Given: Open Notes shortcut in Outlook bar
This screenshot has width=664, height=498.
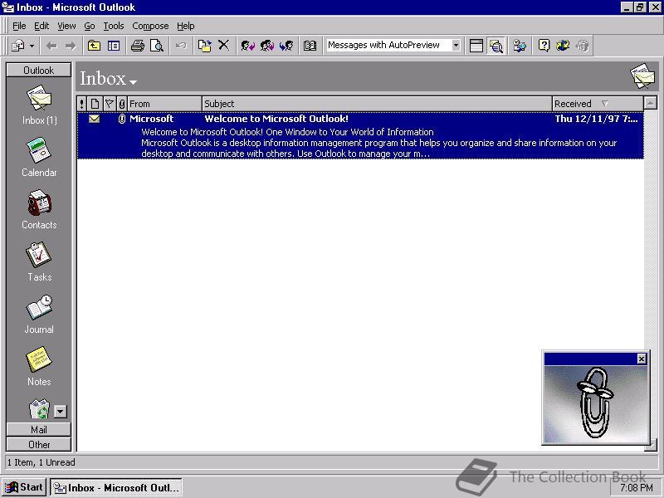Looking at the screenshot, I should (39, 366).
